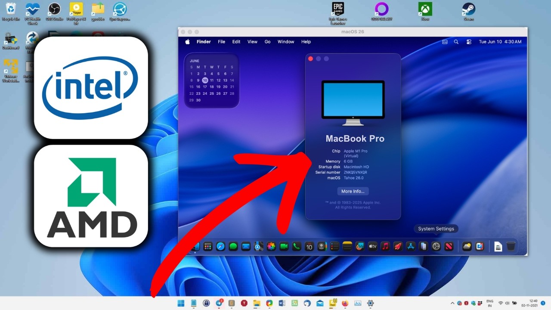551x310 pixels.
Task: Select June 23 in the calendar widget
Action: [x=198, y=93]
